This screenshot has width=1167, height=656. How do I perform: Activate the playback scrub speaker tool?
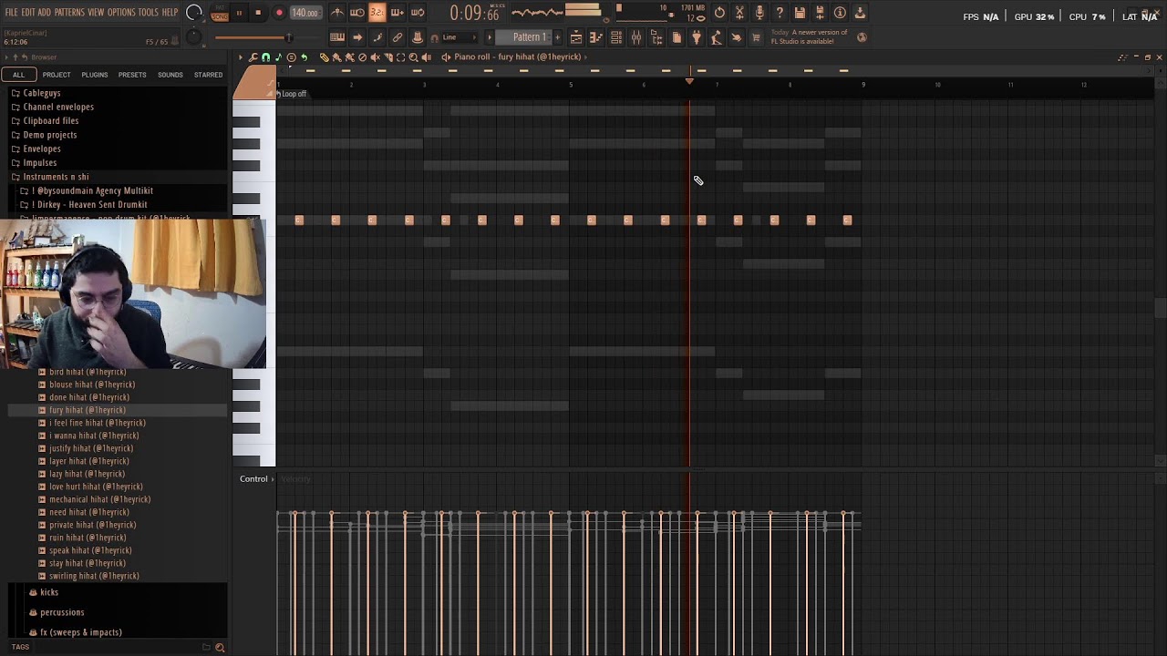(x=427, y=57)
